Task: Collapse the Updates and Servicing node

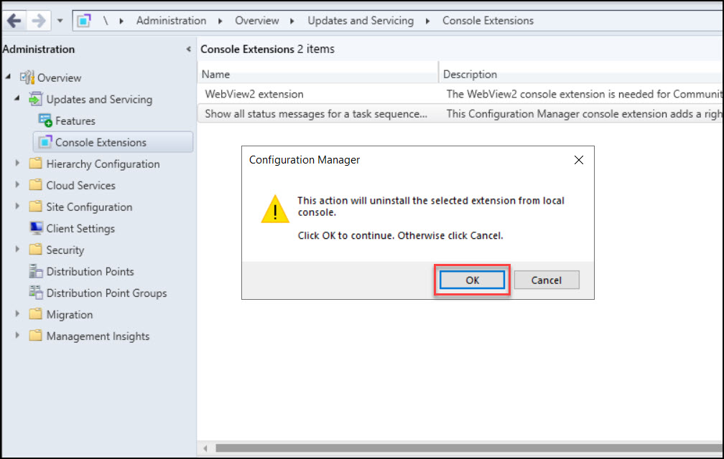Action: (x=17, y=98)
